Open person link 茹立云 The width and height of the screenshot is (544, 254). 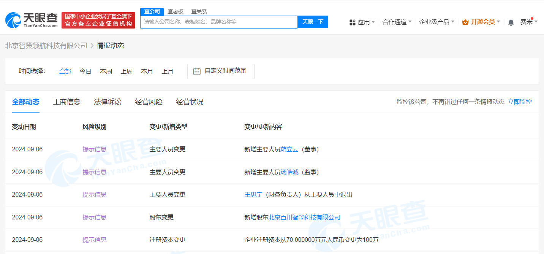click(289, 149)
